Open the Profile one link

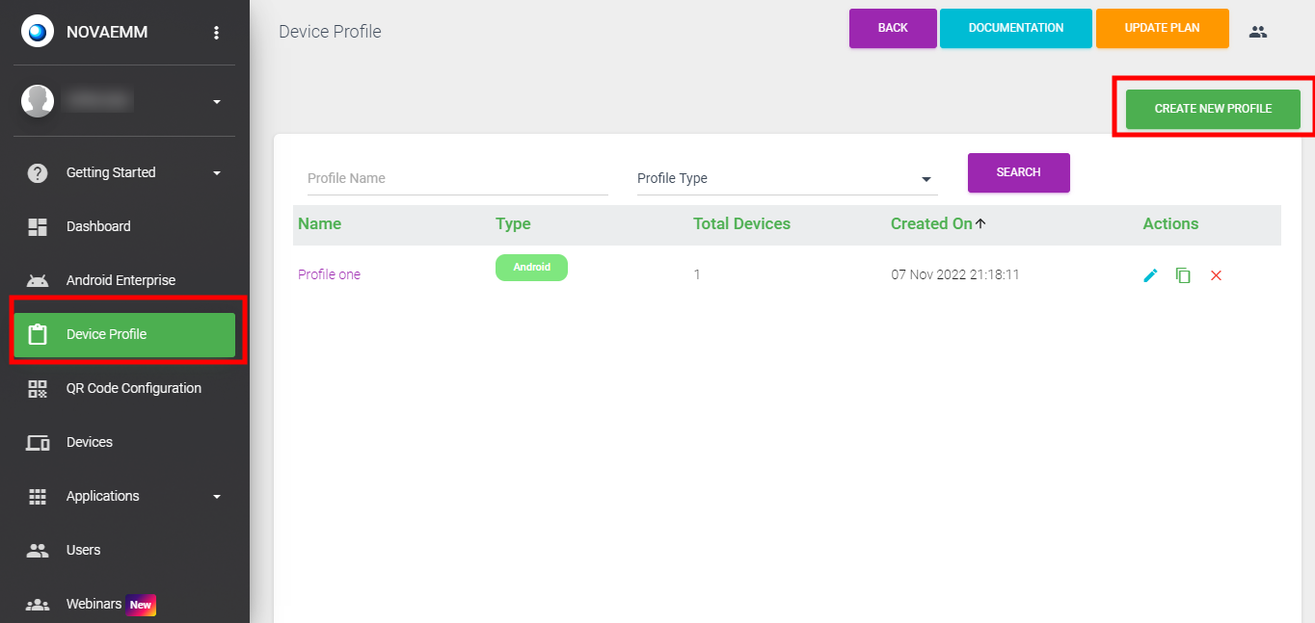(329, 274)
